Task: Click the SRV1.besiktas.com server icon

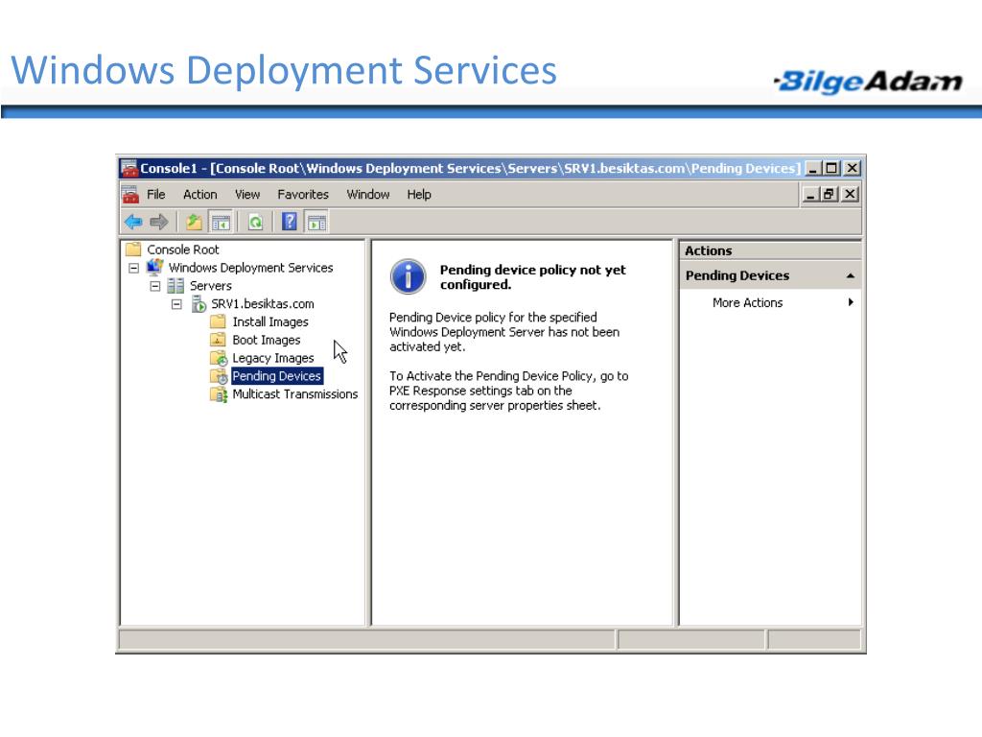Action: click(x=199, y=304)
